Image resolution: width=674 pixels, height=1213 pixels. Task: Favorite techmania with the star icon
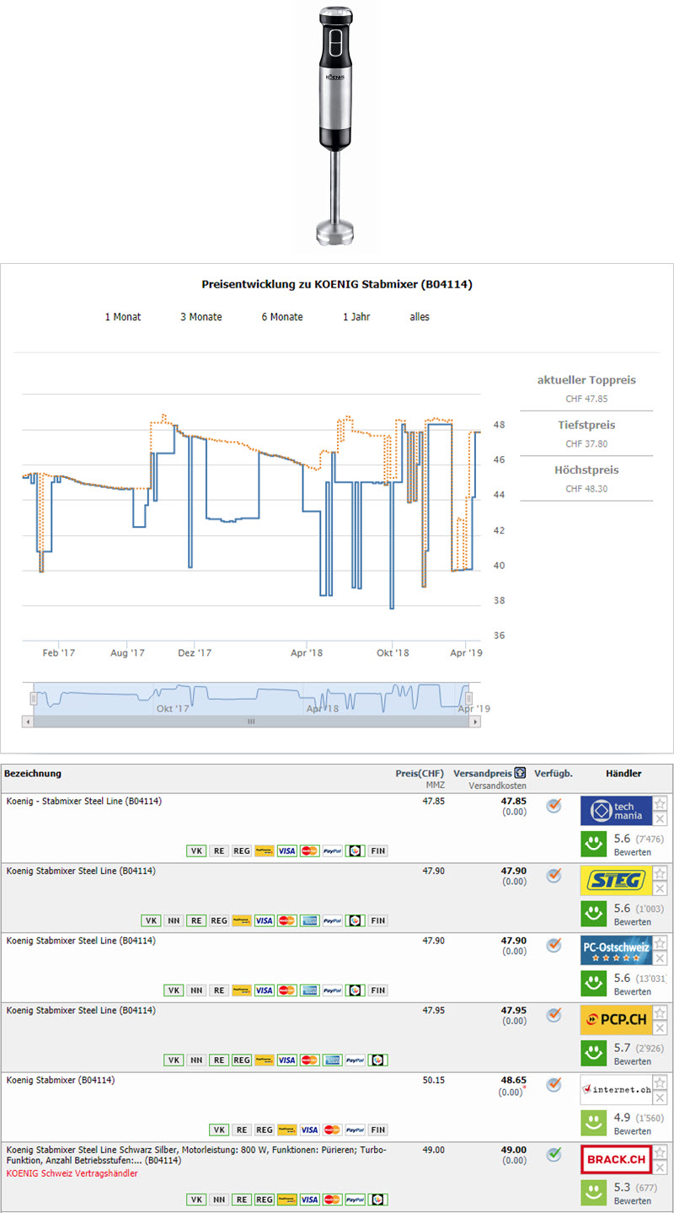661,803
